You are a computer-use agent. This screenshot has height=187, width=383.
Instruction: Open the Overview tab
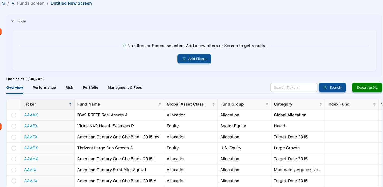point(15,87)
